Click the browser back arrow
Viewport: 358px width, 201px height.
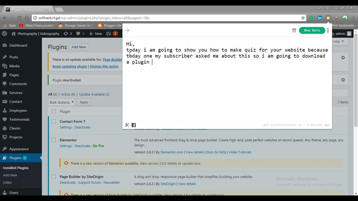tap(5, 18)
